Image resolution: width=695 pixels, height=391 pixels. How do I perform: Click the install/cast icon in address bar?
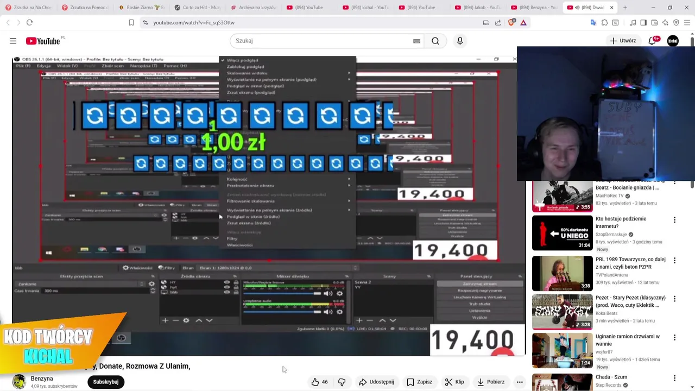(x=486, y=22)
